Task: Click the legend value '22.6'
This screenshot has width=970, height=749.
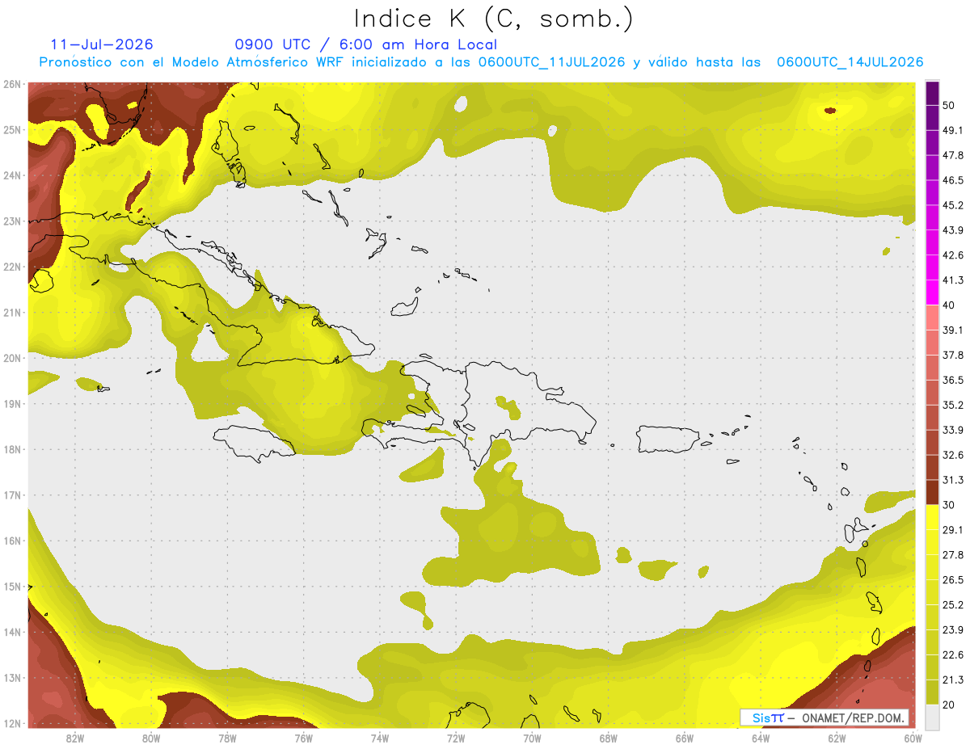Action: (952, 655)
